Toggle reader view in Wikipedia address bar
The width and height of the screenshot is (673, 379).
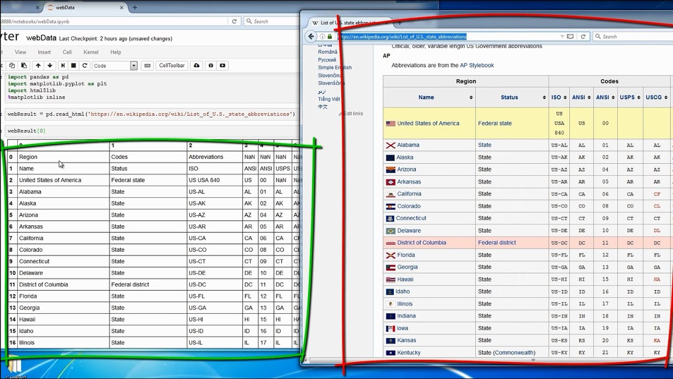(x=570, y=37)
